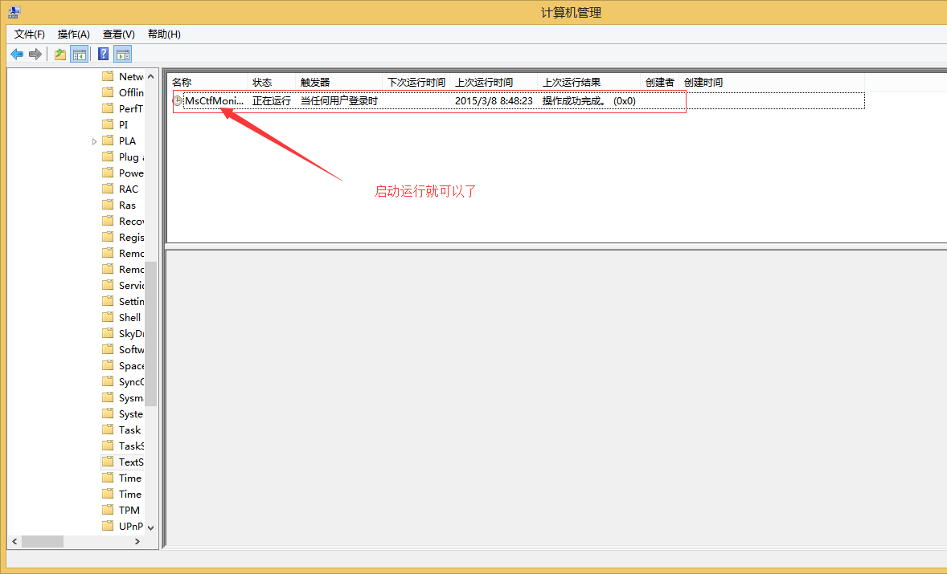Click the folder icon next to Plug
Screen dimensions: 947x574
(108, 157)
